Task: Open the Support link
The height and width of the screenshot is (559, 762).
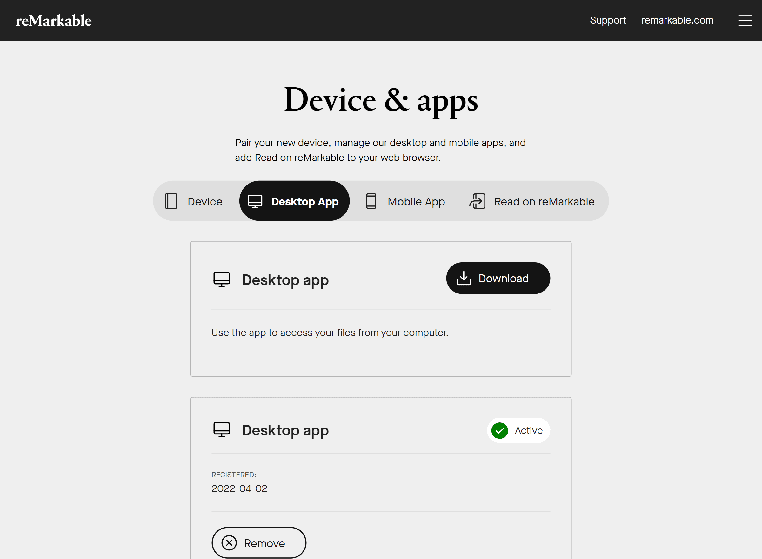Action: [608, 20]
